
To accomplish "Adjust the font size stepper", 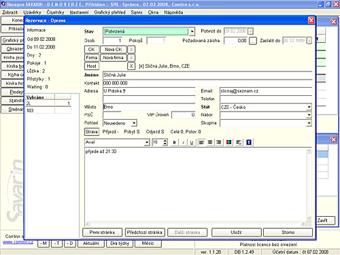I will coord(165,142).
